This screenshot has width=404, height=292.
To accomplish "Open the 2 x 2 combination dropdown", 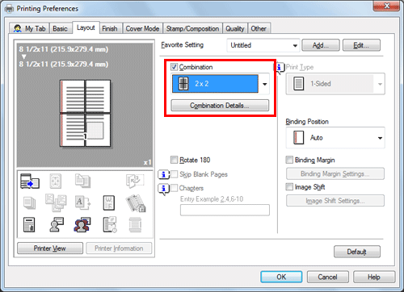I will coord(221,84).
